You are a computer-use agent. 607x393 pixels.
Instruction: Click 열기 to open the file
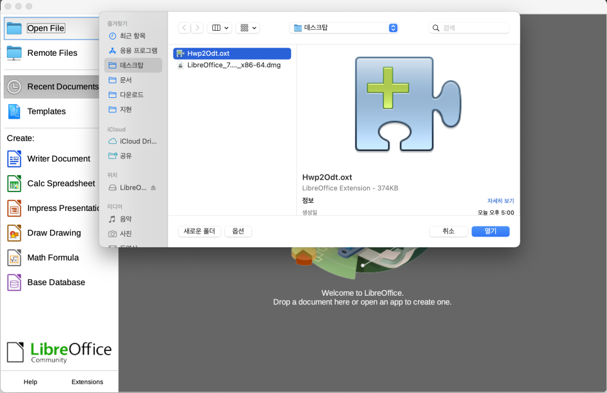491,231
